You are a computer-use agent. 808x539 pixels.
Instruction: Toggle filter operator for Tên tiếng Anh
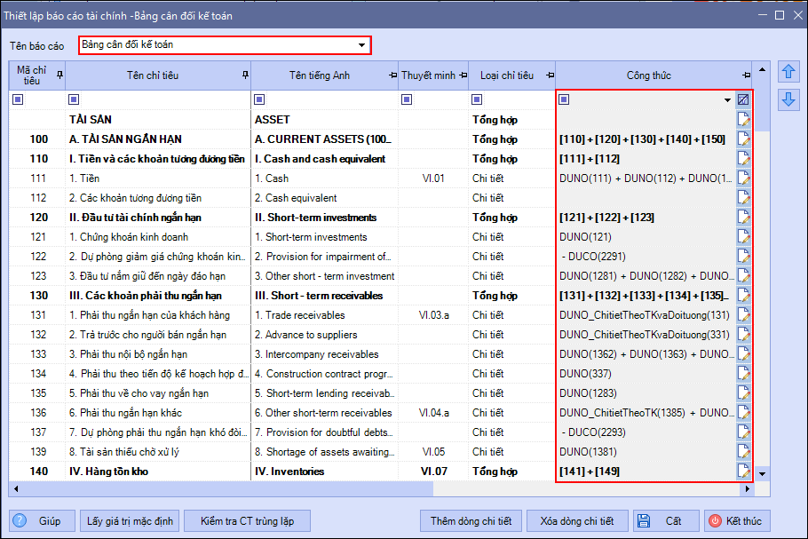(x=259, y=100)
